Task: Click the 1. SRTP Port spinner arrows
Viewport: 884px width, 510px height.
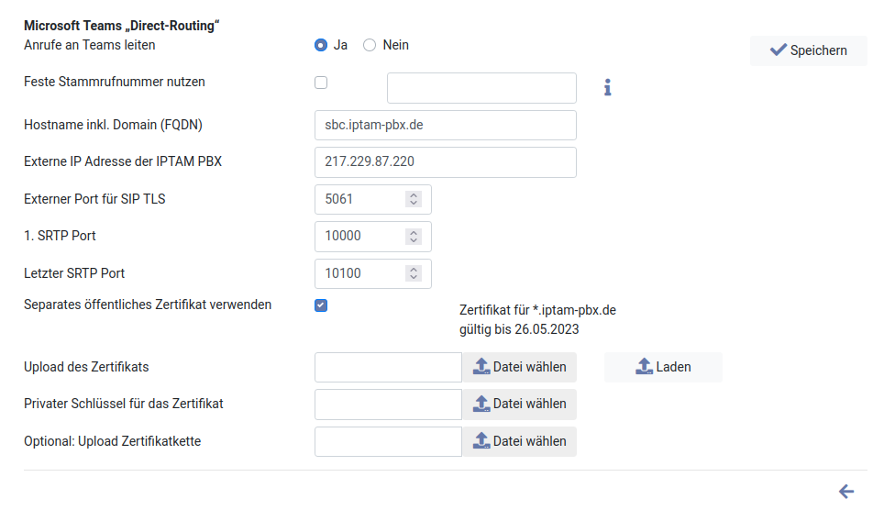Action: (414, 236)
